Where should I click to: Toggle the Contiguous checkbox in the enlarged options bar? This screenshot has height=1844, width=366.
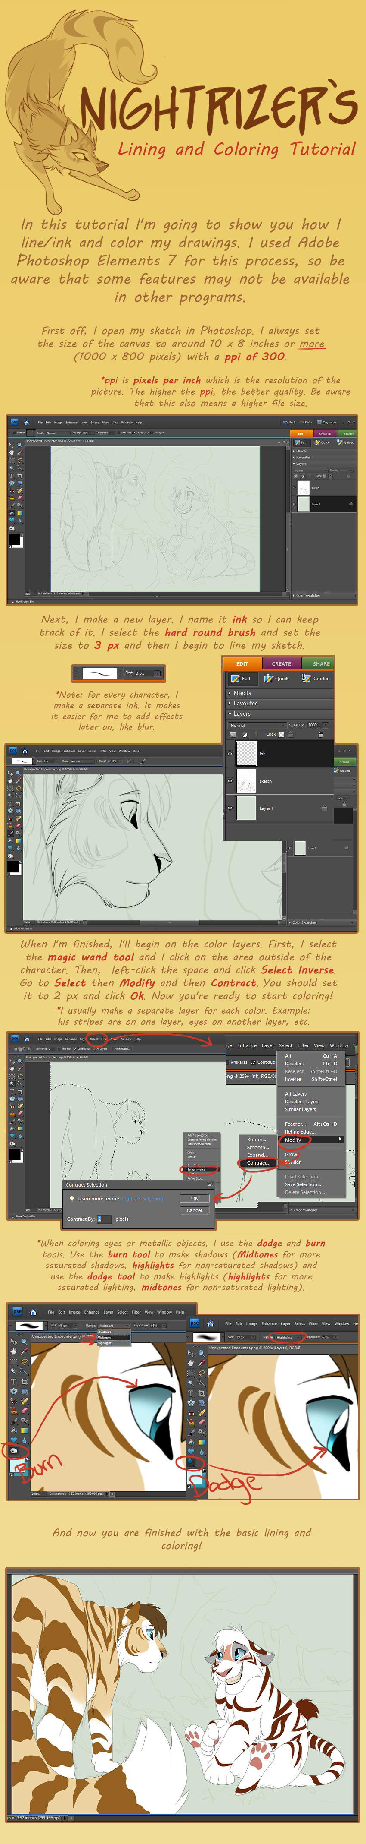coord(253,1061)
